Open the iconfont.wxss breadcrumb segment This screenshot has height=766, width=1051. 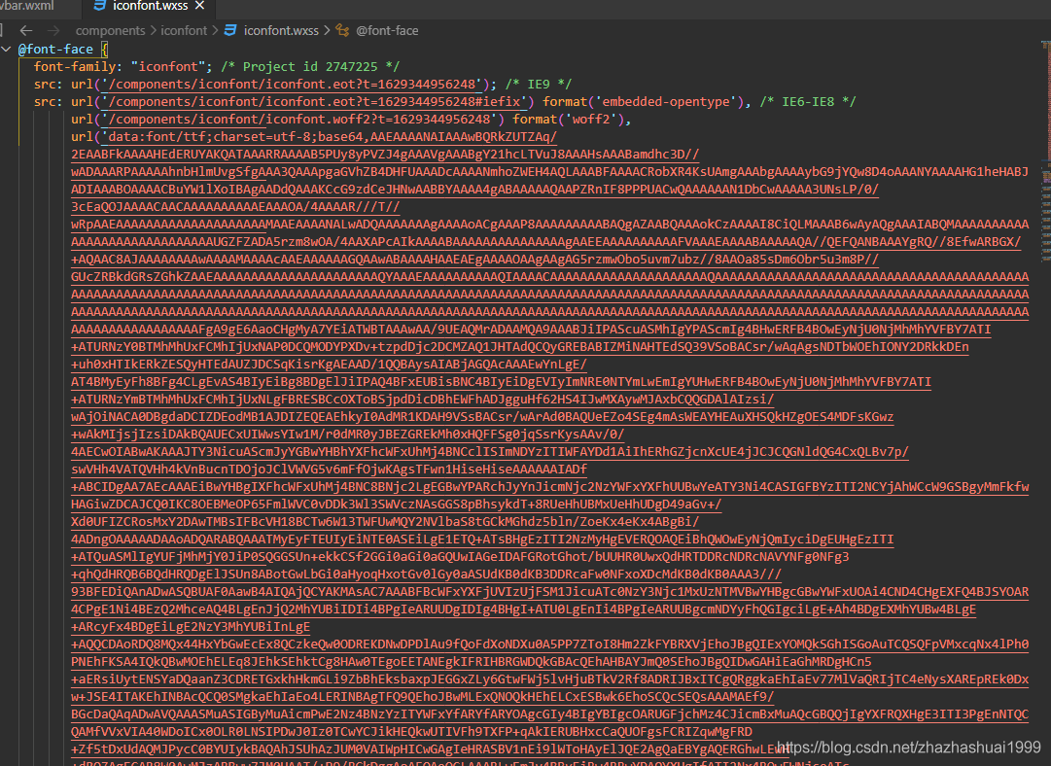(x=282, y=30)
